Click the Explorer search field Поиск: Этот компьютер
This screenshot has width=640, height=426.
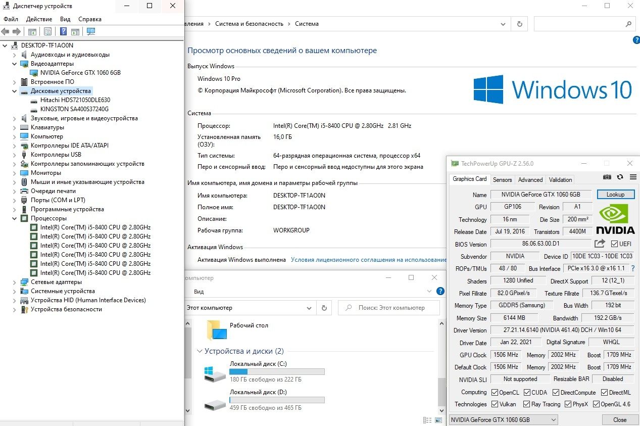(389, 308)
